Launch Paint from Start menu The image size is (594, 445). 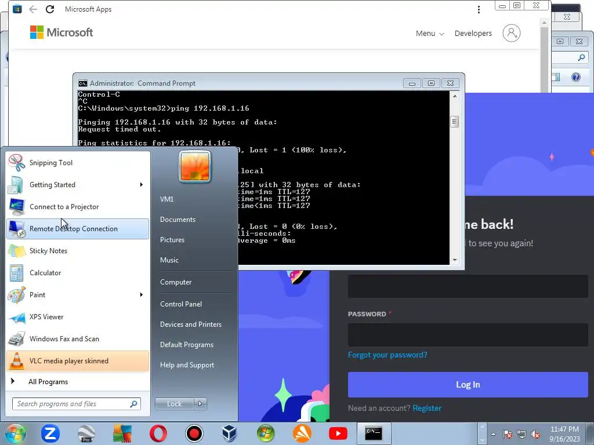[78, 294]
